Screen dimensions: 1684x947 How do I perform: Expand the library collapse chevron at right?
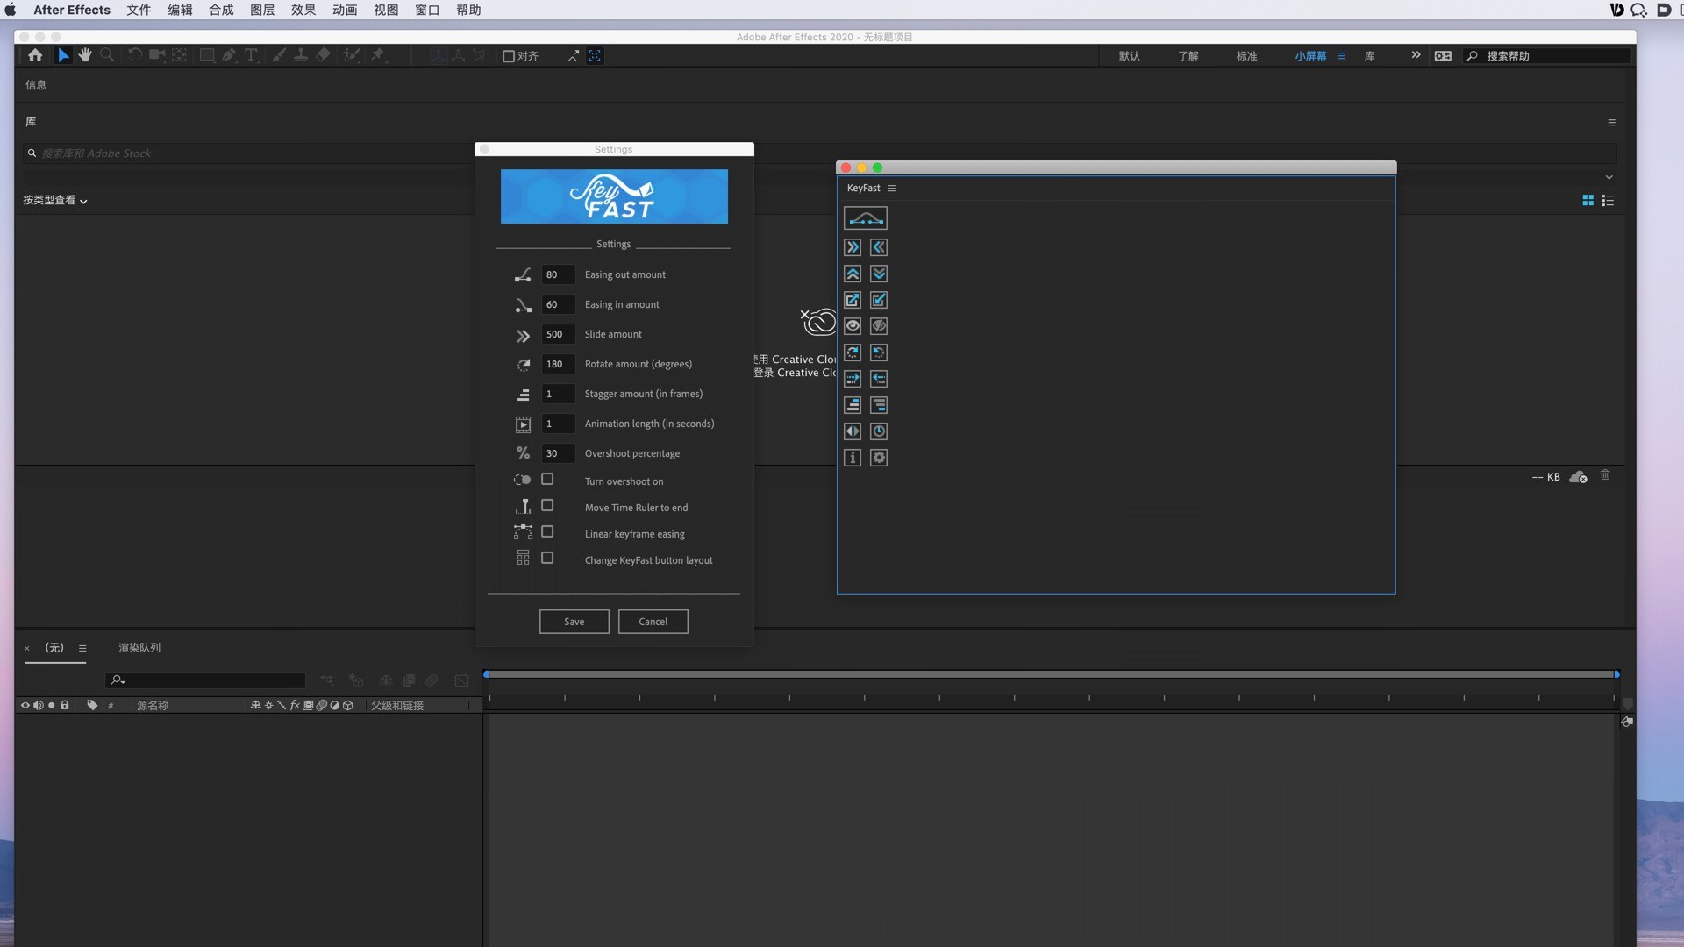click(1609, 178)
